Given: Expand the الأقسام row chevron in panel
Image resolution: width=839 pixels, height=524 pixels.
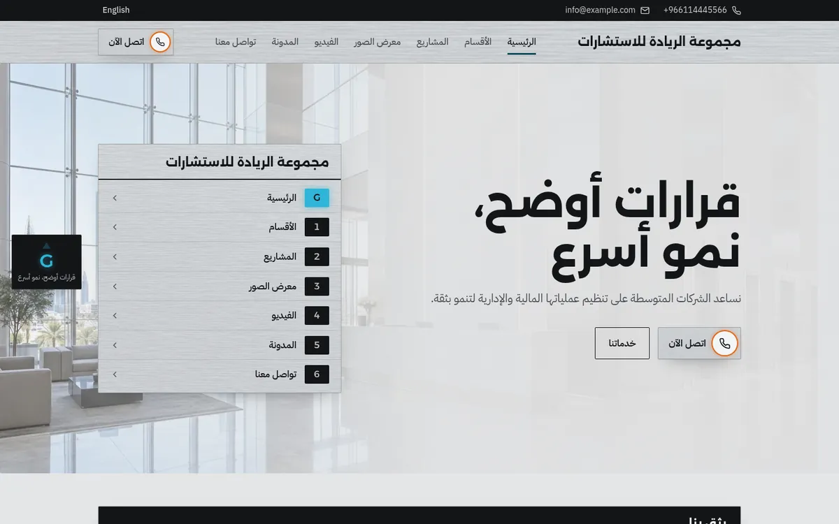Looking at the screenshot, I should click(115, 227).
